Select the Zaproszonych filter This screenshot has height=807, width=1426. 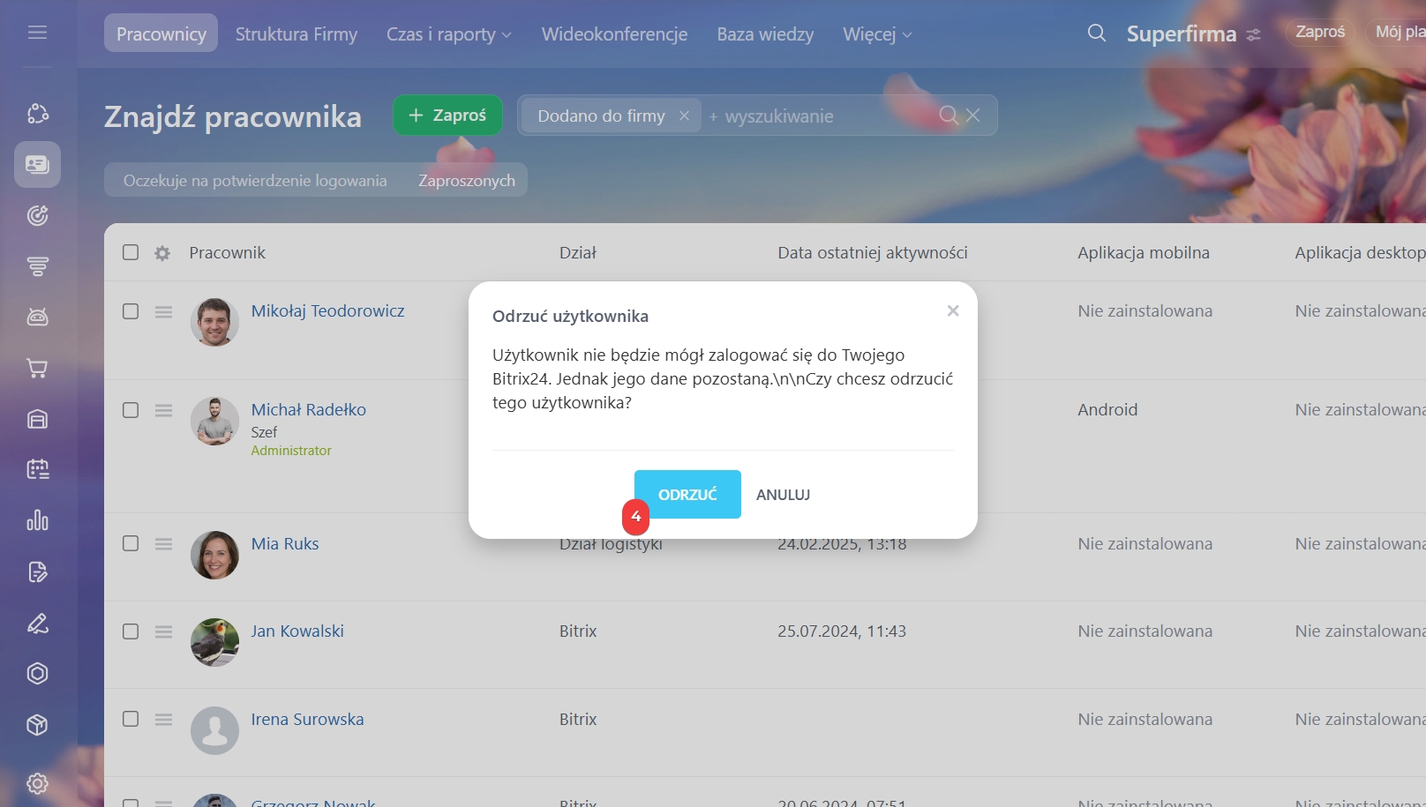(467, 181)
